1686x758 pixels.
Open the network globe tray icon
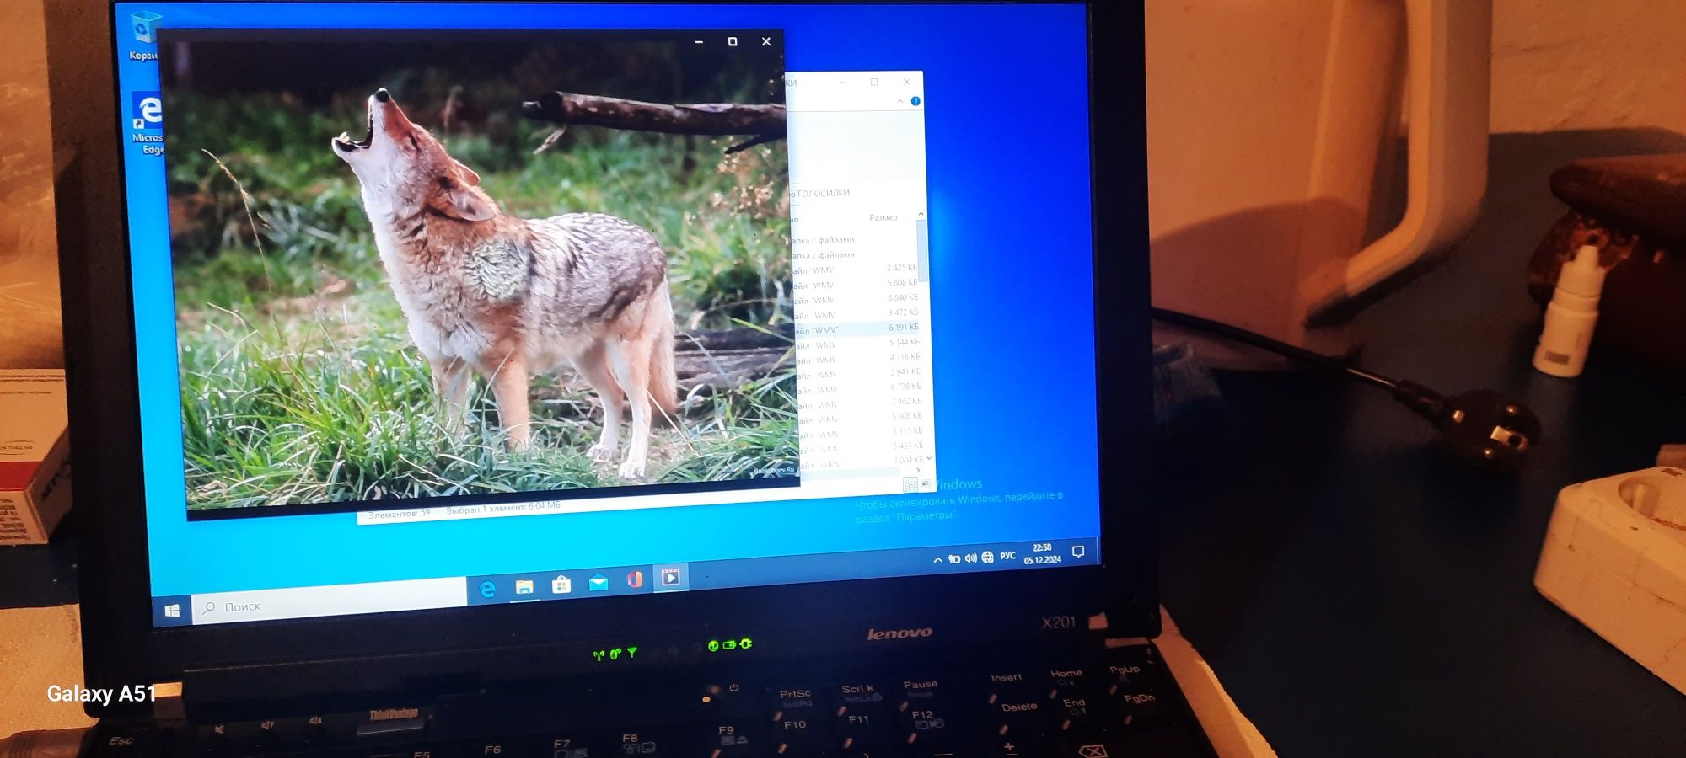tap(987, 558)
